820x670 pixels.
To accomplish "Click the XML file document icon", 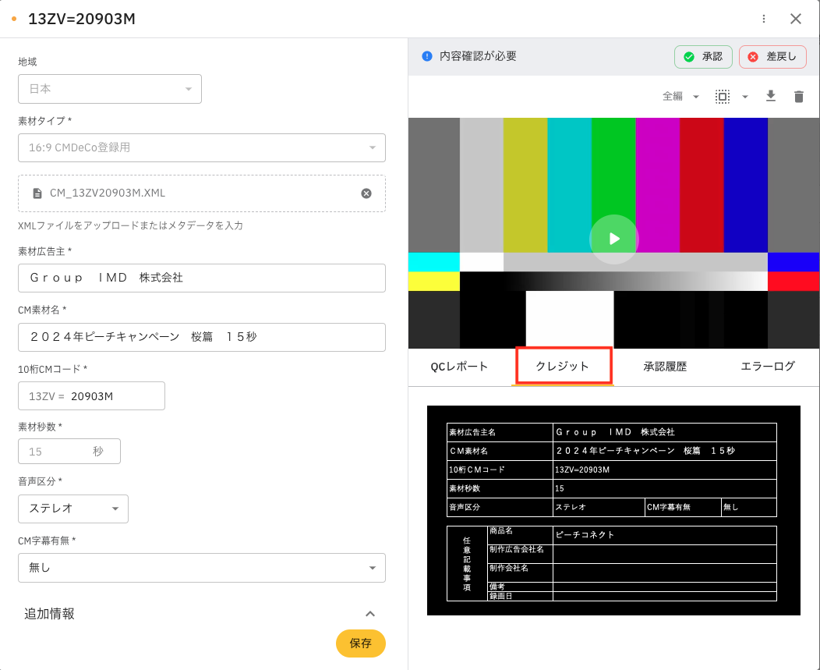I will point(37,193).
